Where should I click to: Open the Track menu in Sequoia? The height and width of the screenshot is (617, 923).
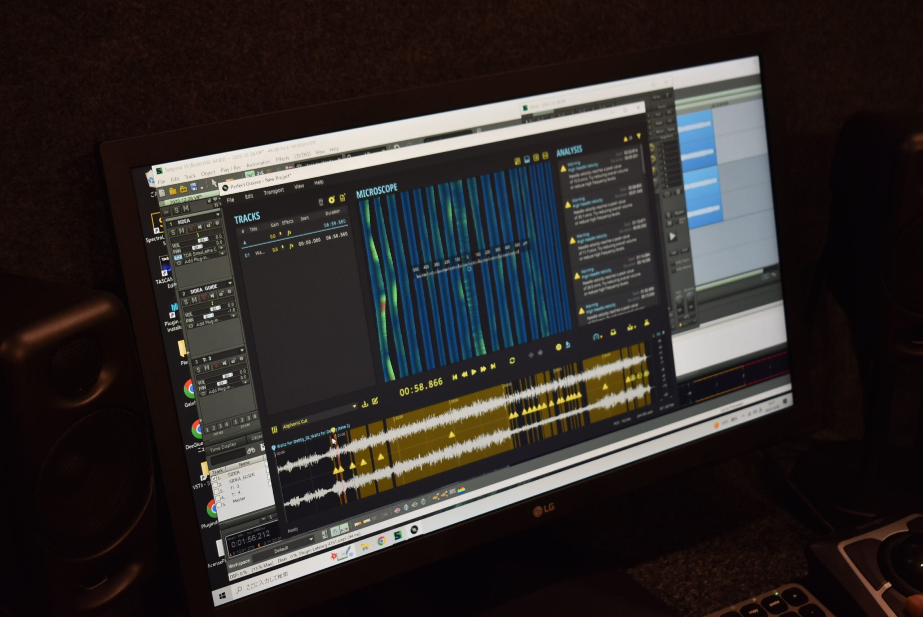(x=190, y=177)
